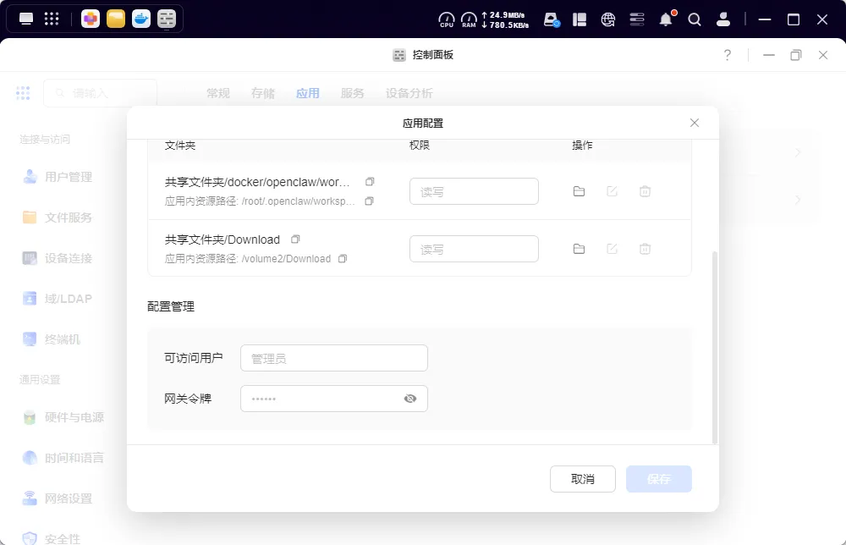The width and height of the screenshot is (846, 545).
Task: Copy the /volume2/Download in-app resource path
Action: pyautogui.click(x=343, y=259)
